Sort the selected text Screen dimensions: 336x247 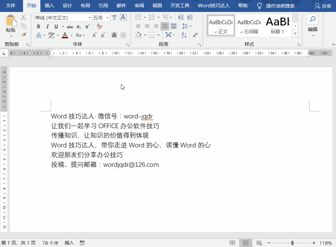coord(184,35)
